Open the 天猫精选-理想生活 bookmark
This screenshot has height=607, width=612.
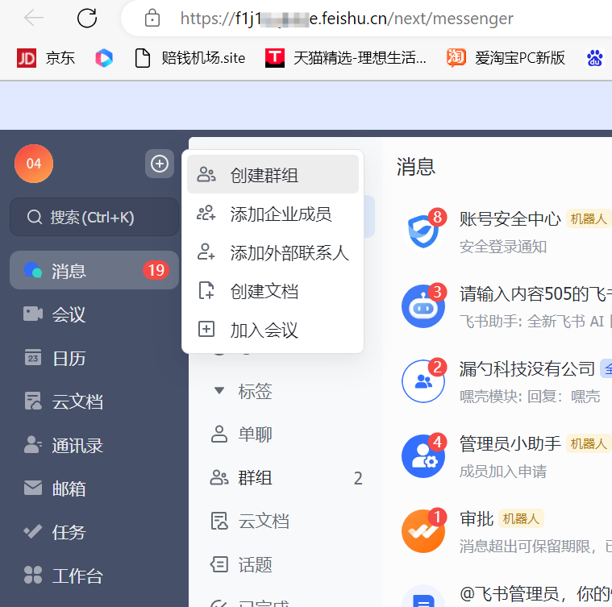346,58
